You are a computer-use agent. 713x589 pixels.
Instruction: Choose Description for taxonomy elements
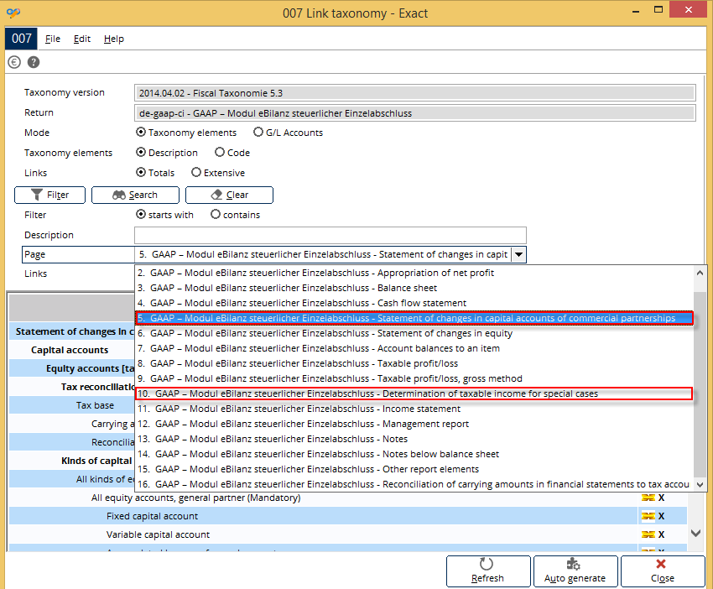141,152
